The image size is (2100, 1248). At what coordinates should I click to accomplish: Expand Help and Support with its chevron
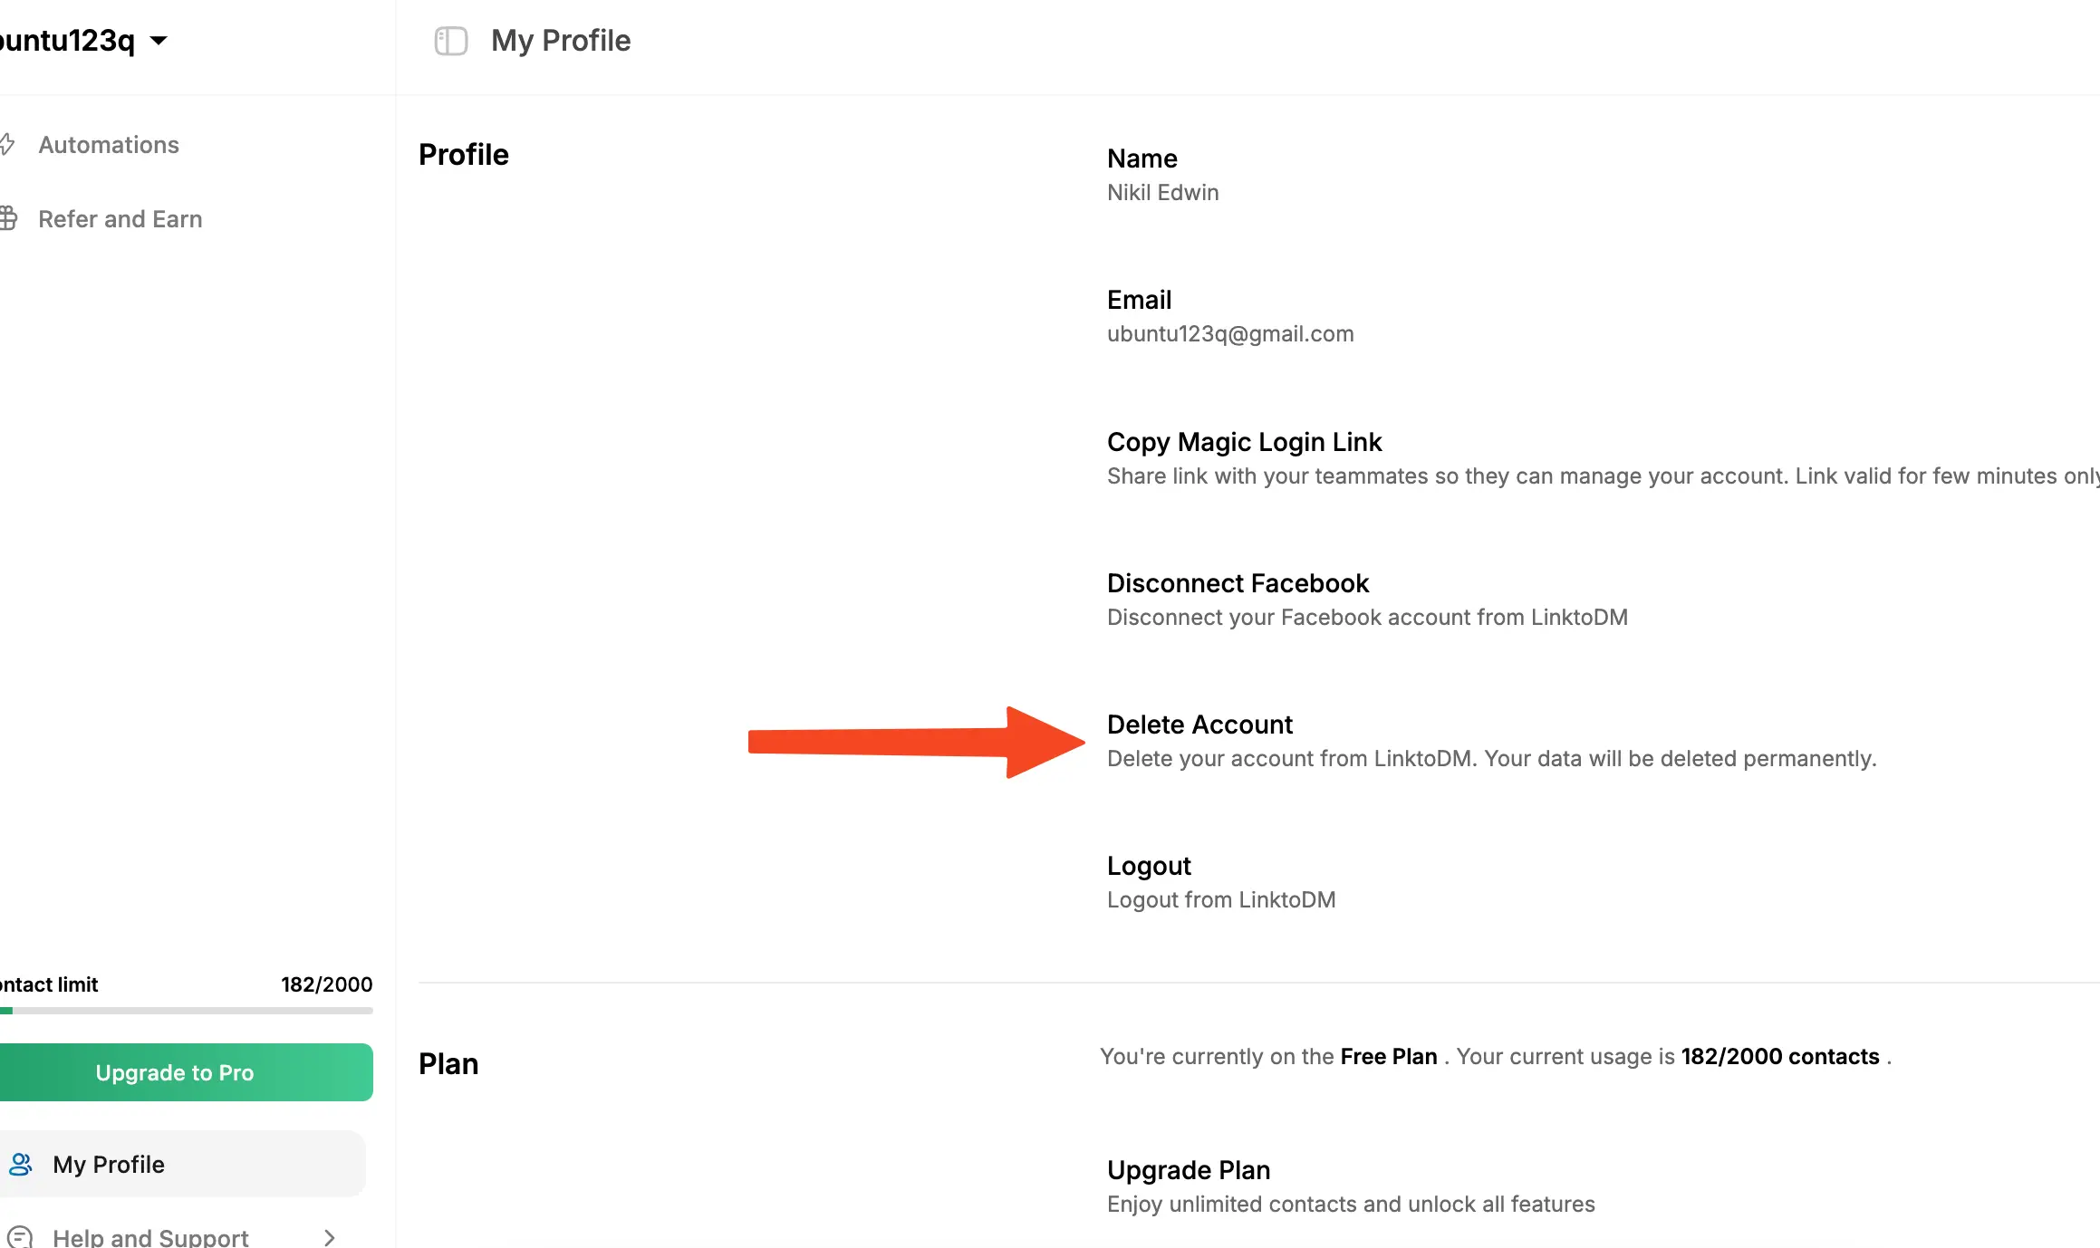pos(328,1235)
